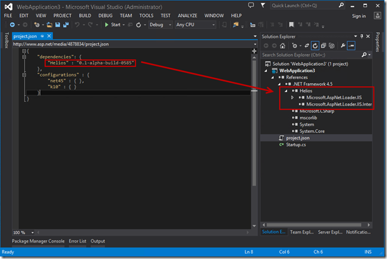
Task: Open the BUILD menu
Action: pos(85,16)
